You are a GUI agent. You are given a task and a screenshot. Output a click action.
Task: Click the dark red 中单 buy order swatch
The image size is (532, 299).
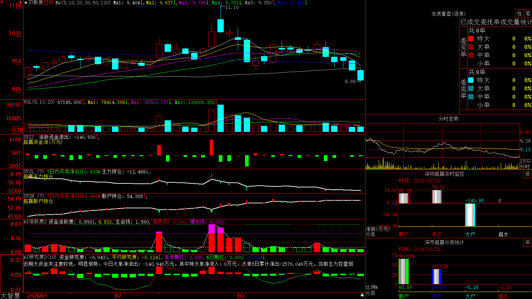coord(471,55)
